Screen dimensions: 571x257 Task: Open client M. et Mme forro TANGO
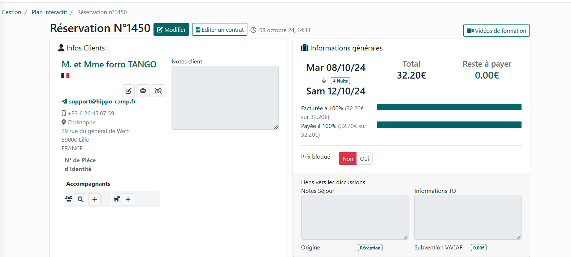109,65
